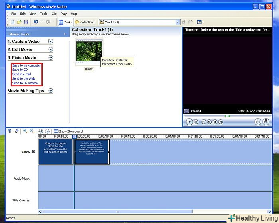Click the preview monitor seek bar handle
The width and height of the screenshot is (279, 223).
click(227, 116)
